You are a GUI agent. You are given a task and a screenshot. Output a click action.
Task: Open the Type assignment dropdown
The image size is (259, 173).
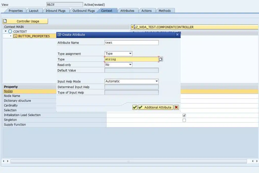tap(118, 54)
